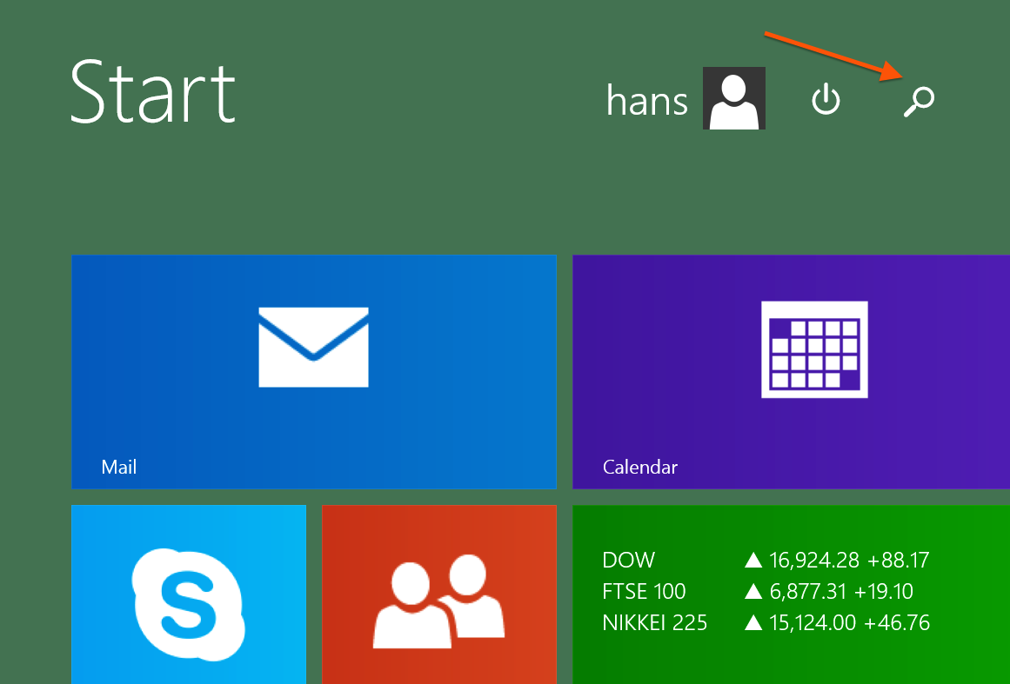Click the search magnifying glass icon
Screen dimensions: 1010x684
(x=919, y=101)
